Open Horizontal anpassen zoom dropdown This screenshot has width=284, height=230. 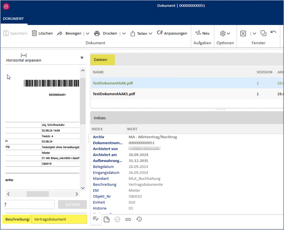pos(82,58)
